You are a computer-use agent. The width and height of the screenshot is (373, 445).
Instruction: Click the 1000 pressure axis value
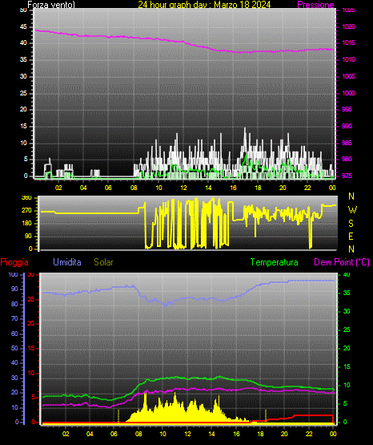(348, 93)
